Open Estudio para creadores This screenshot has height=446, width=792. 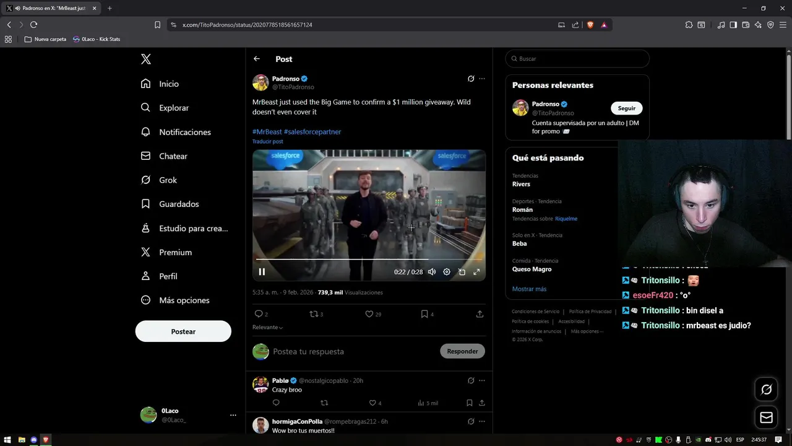pos(184,228)
